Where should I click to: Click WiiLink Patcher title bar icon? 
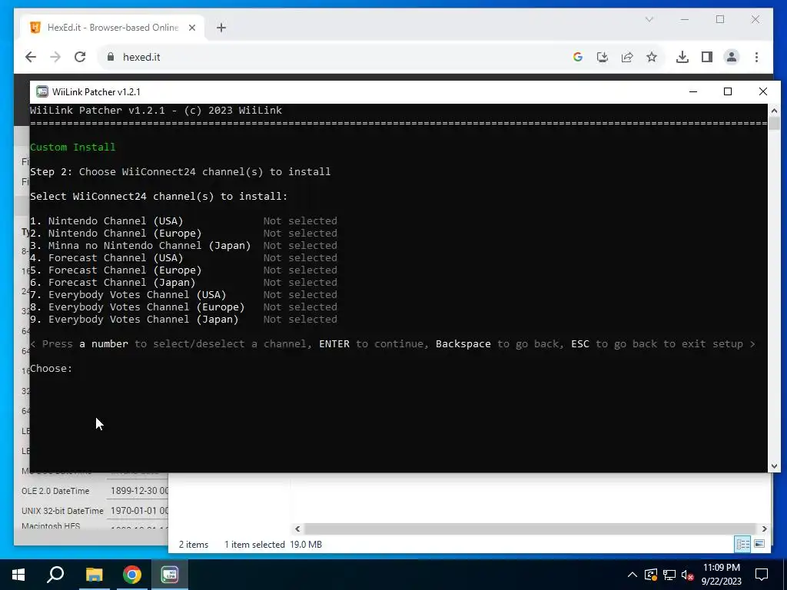[42, 91]
